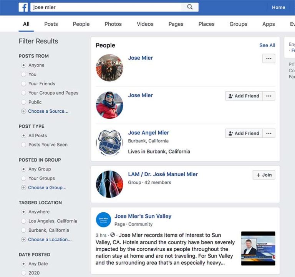Add Jose Angel Mier as friend
The width and height of the screenshot is (295, 277).
pyautogui.click(x=244, y=133)
